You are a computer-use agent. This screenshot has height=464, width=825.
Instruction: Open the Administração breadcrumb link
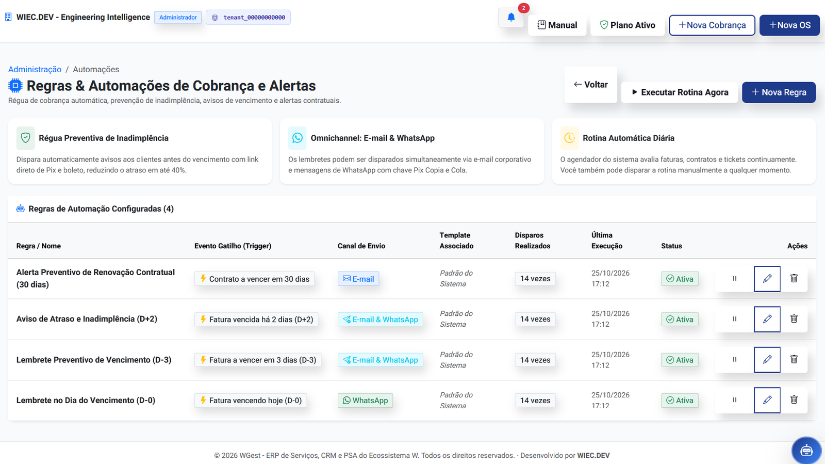[x=35, y=69]
